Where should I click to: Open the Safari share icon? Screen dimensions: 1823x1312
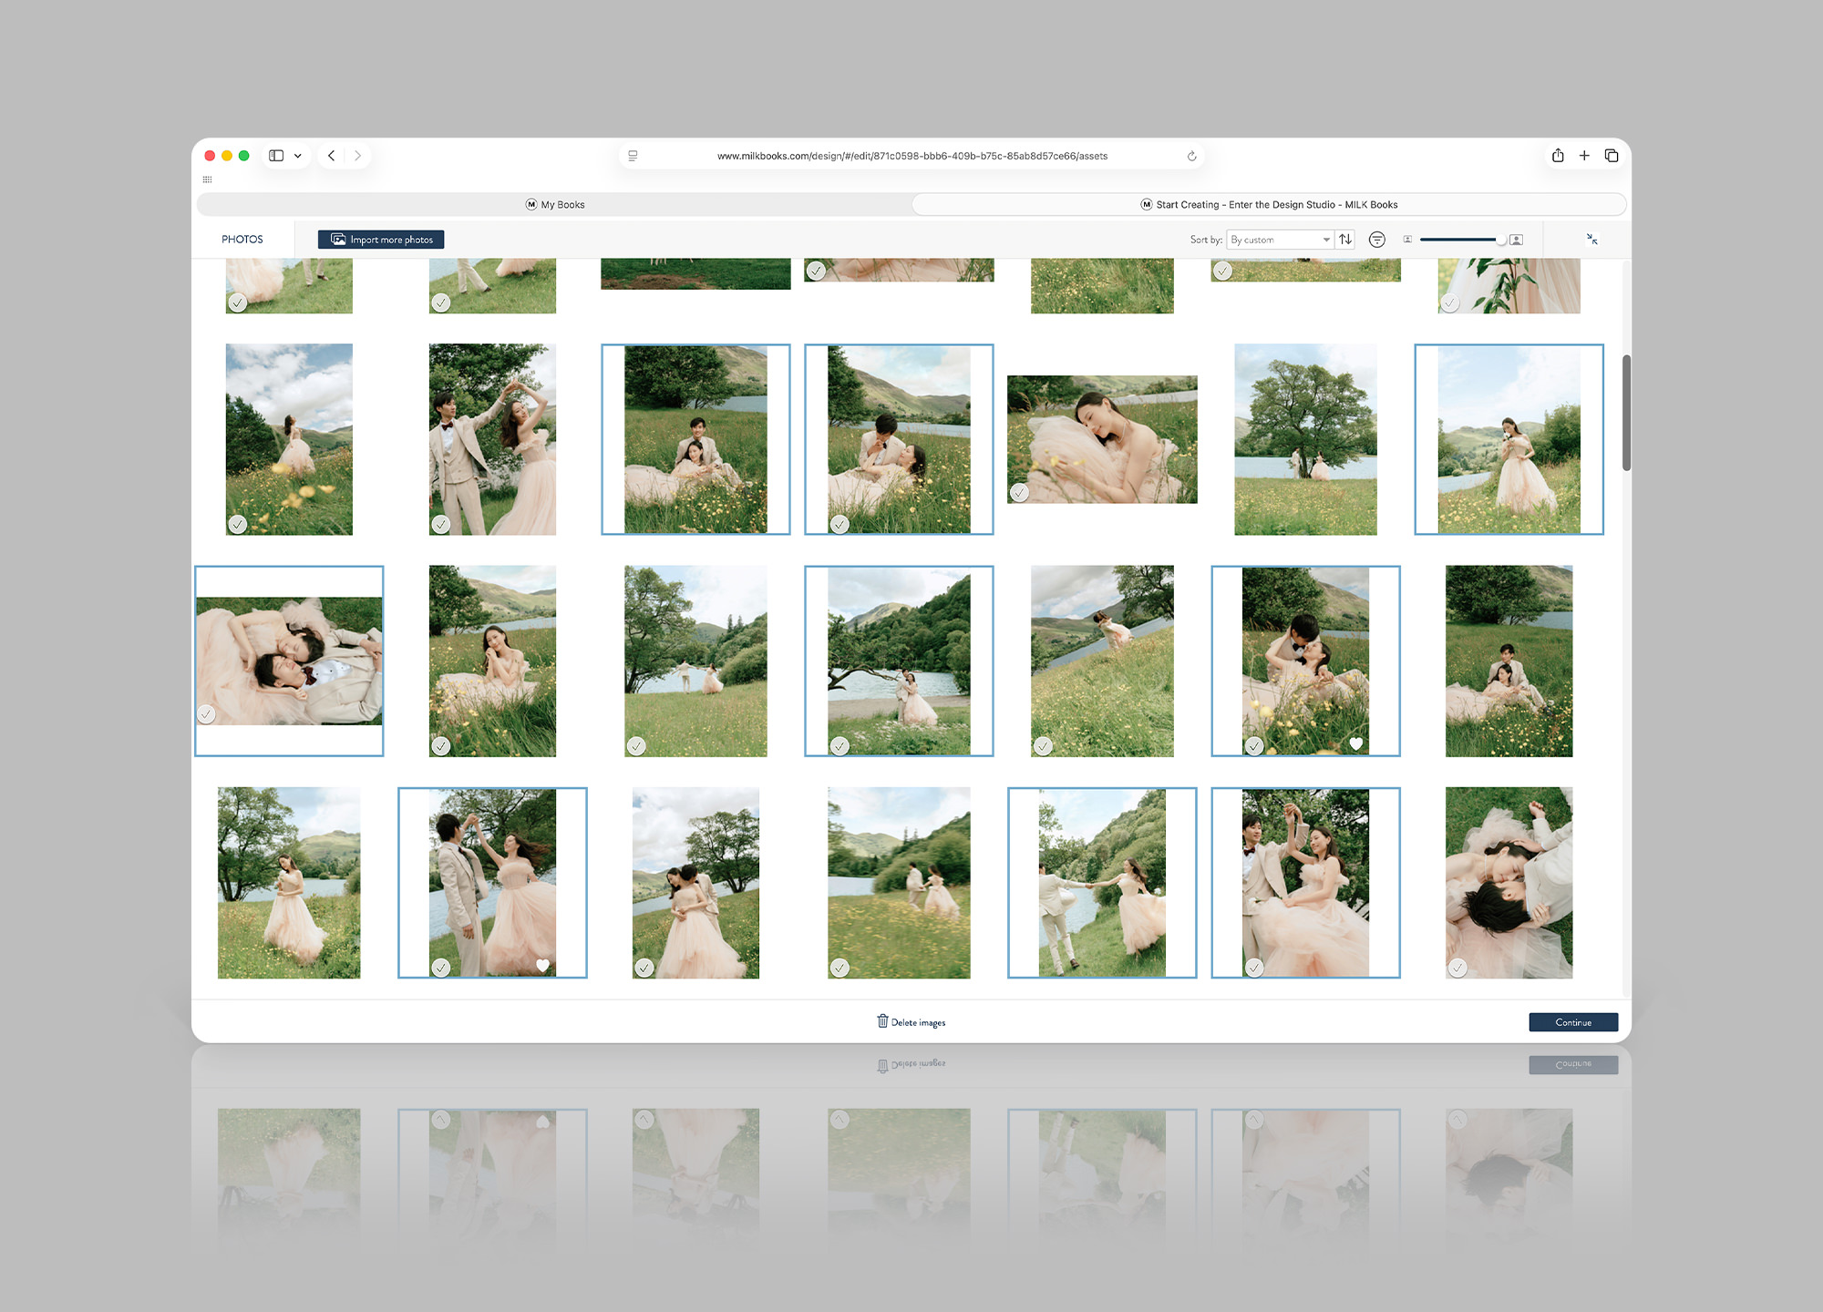(1558, 156)
